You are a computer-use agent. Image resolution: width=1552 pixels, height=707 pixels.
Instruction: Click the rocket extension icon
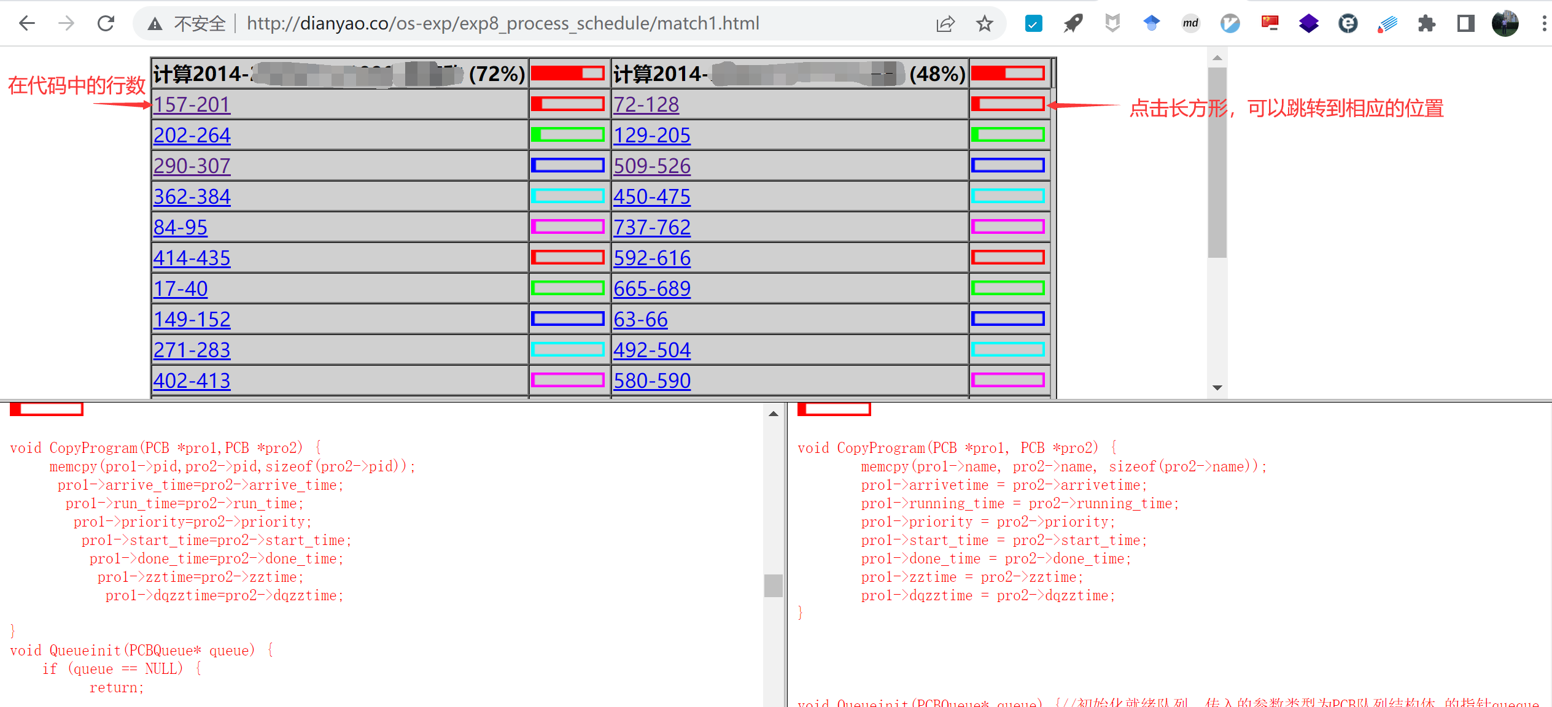coord(1073,23)
